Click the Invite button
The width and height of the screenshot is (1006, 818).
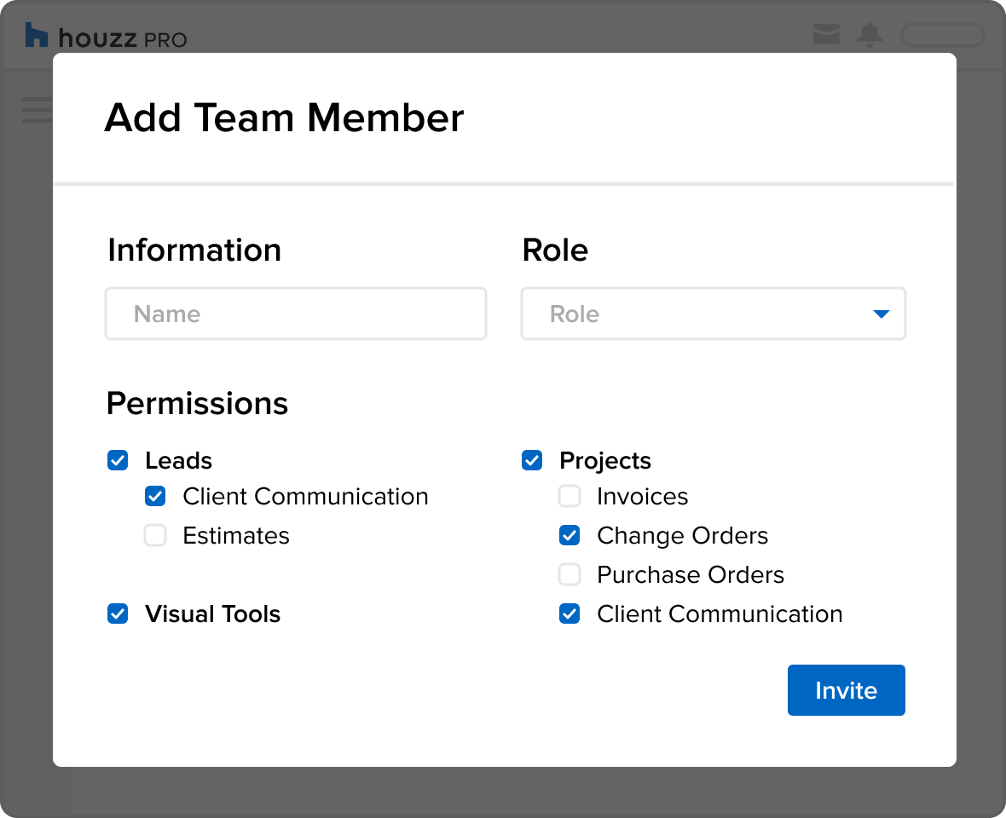(846, 690)
